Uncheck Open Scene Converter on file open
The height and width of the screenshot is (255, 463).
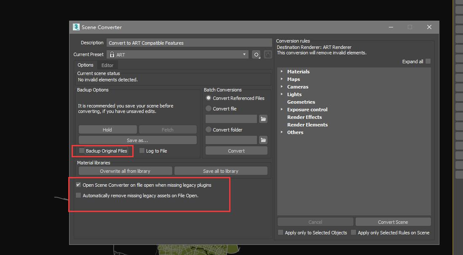click(78, 185)
